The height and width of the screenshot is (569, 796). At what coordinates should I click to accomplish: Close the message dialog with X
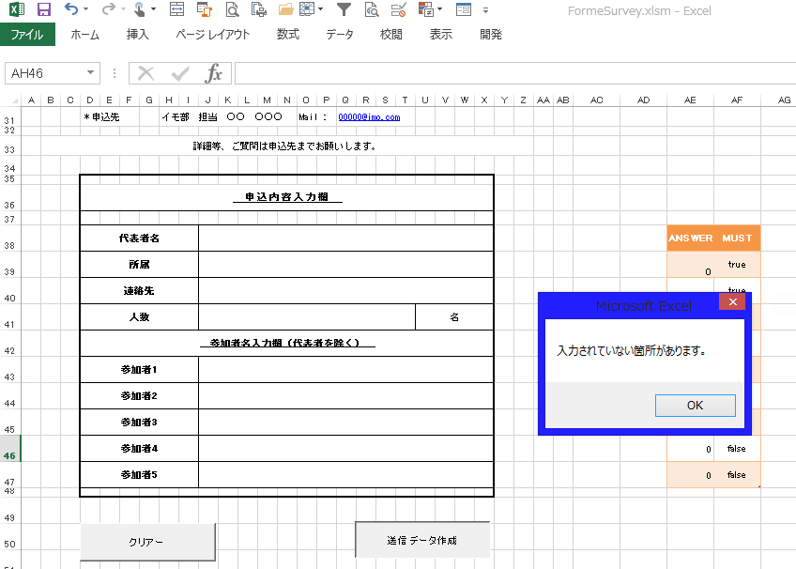pyautogui.click(x=732, y=302)
